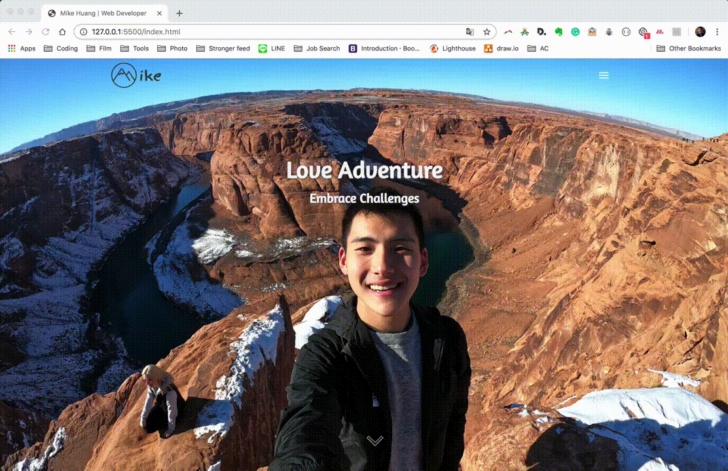Screen dimensions: 728x471
Task: Open the draw.io bookmark
Action: click(x=501, y=48)
